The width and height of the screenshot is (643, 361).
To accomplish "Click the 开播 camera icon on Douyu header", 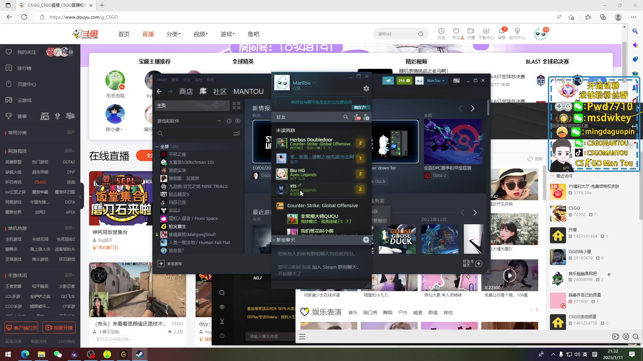I will [x=471, y=31].
